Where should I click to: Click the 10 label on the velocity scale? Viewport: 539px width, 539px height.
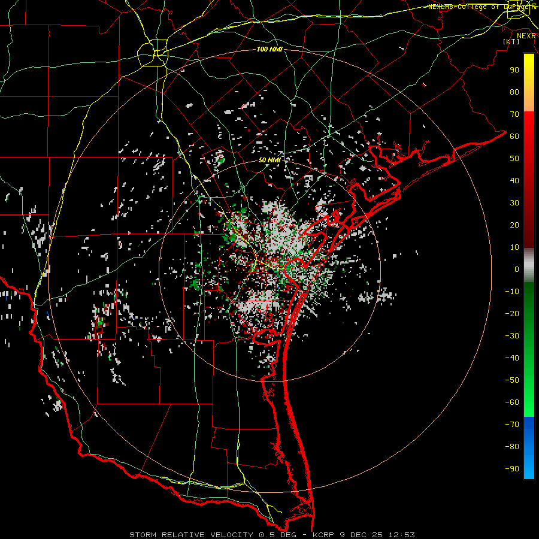coord(514,247)
